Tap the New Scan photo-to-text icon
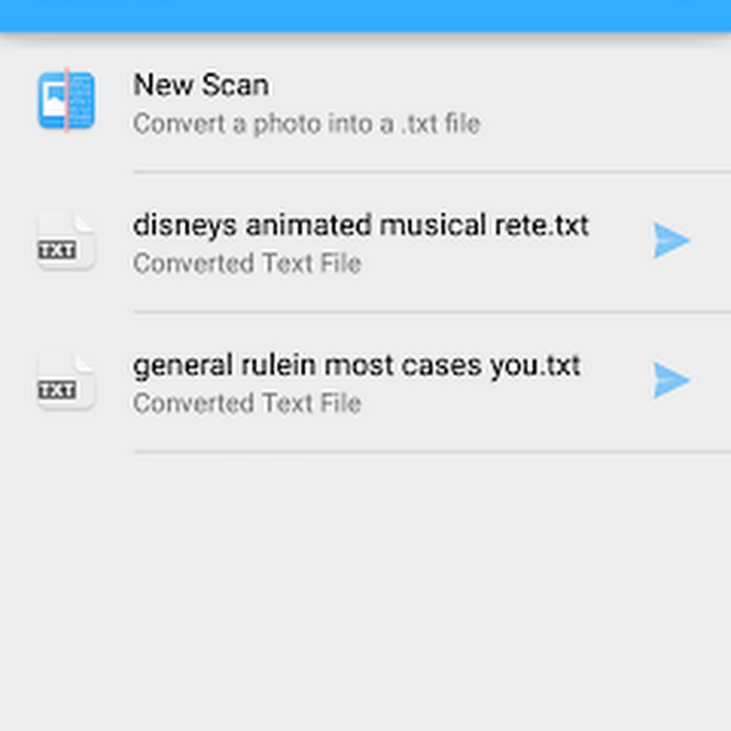This screenshot has width=731, height=731. coord(67,100)
